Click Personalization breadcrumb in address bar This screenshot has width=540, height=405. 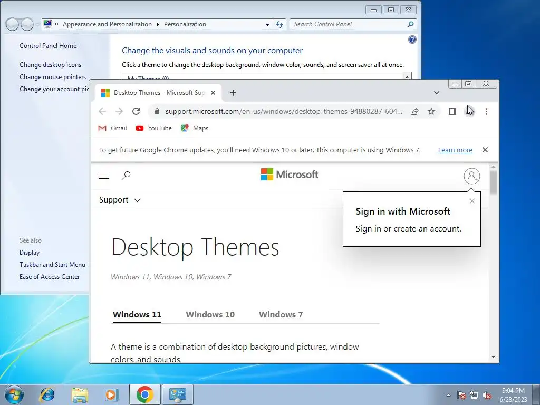[x=185, y=24]
